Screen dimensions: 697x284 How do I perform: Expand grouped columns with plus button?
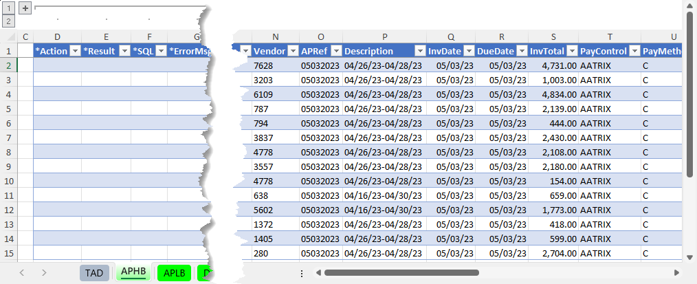click(25, 8)
